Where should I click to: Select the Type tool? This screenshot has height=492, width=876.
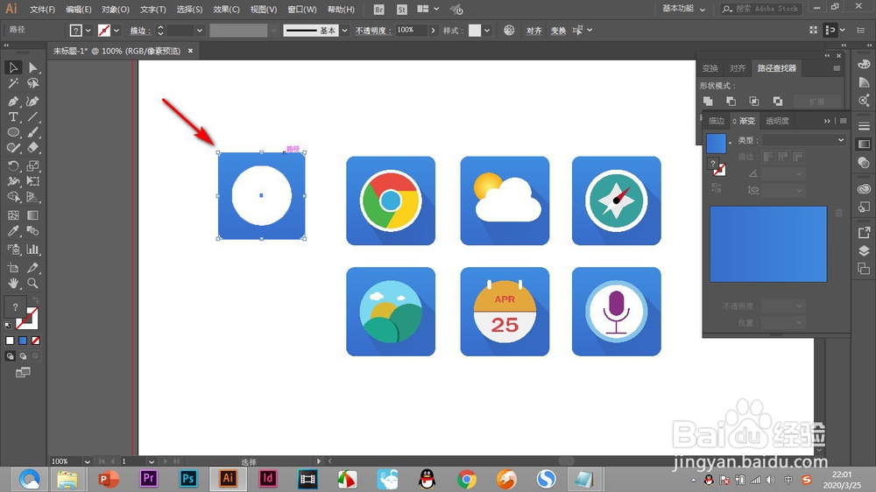tap(13, 116)
